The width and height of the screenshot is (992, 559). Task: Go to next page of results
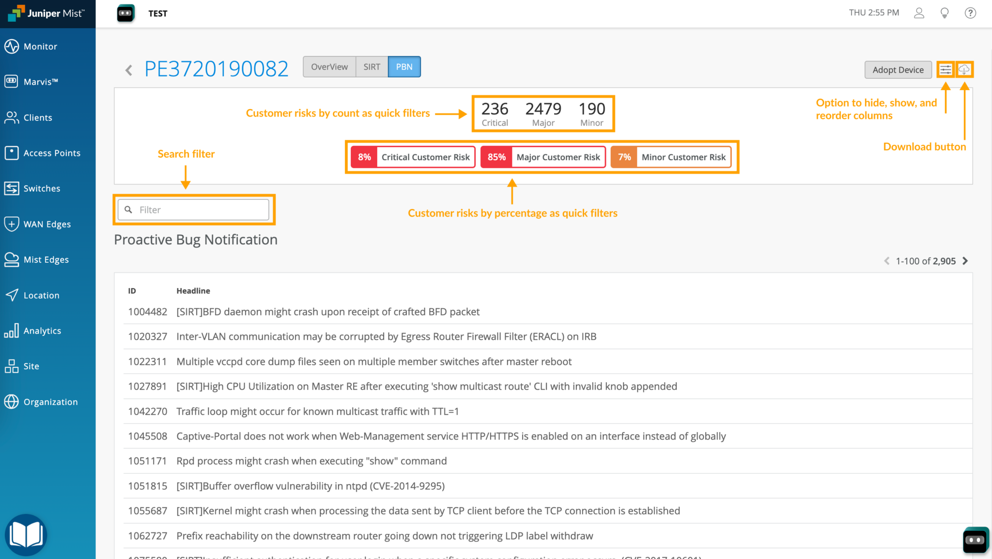(965, 261)
